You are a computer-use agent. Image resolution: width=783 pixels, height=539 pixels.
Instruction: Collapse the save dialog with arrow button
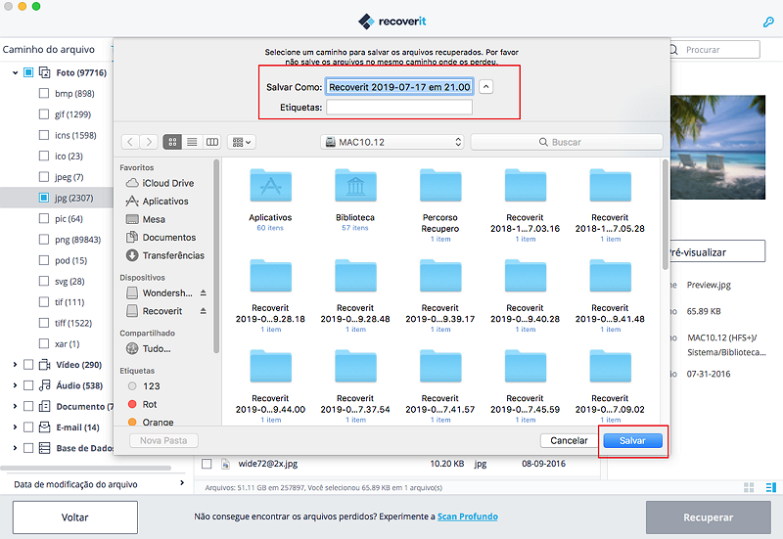pyautogui.click(x=485, y=87)
